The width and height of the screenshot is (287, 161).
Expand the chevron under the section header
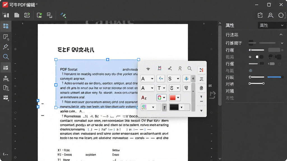282,43
